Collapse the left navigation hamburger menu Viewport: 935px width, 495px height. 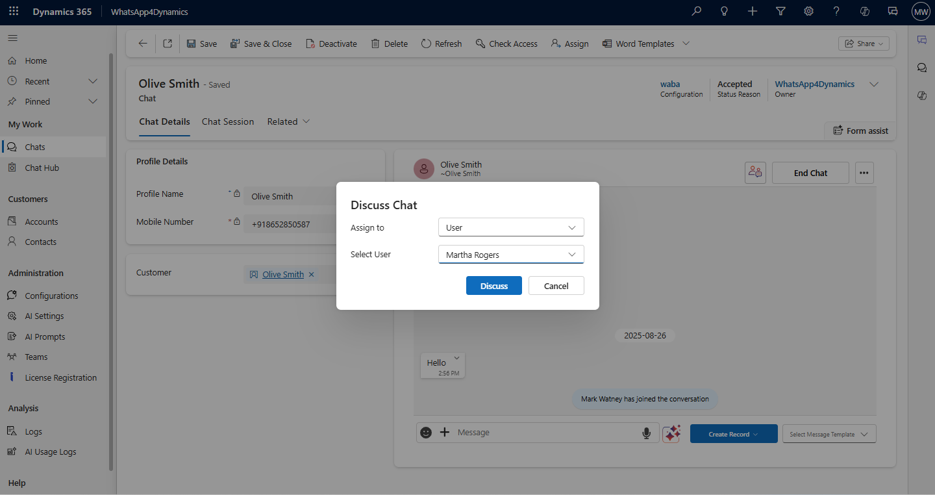13,38
